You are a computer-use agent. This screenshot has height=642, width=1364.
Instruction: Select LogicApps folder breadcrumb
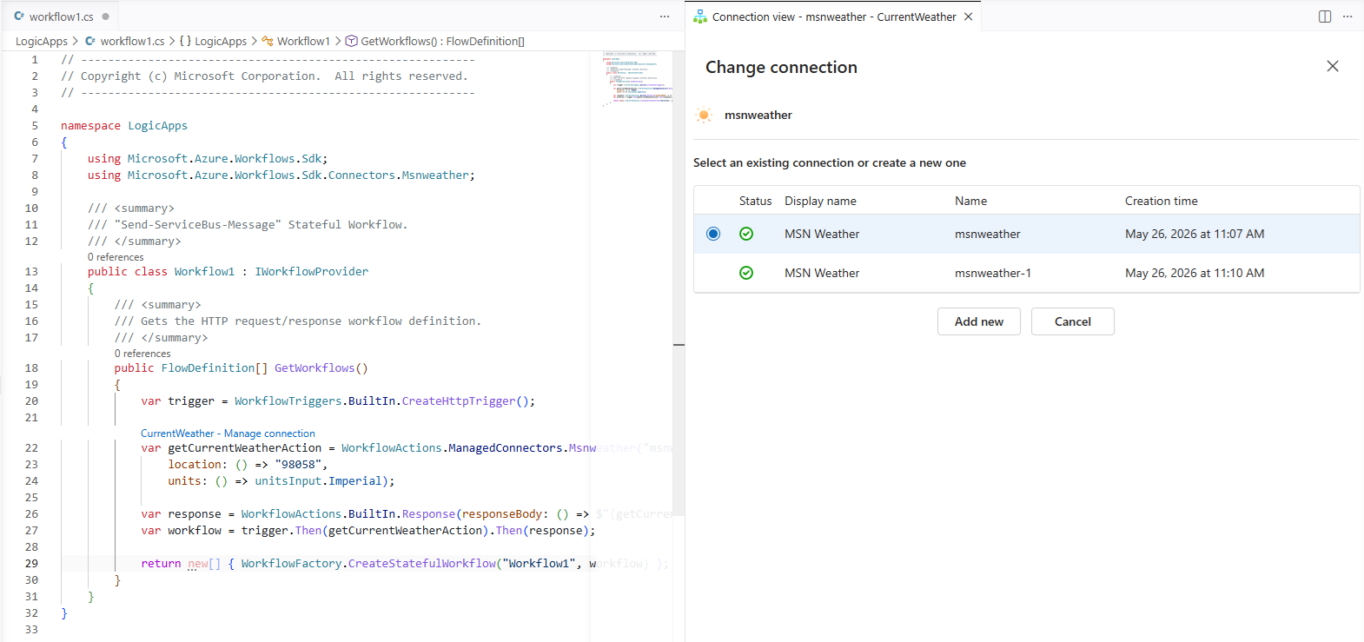(x=42, y=41)
